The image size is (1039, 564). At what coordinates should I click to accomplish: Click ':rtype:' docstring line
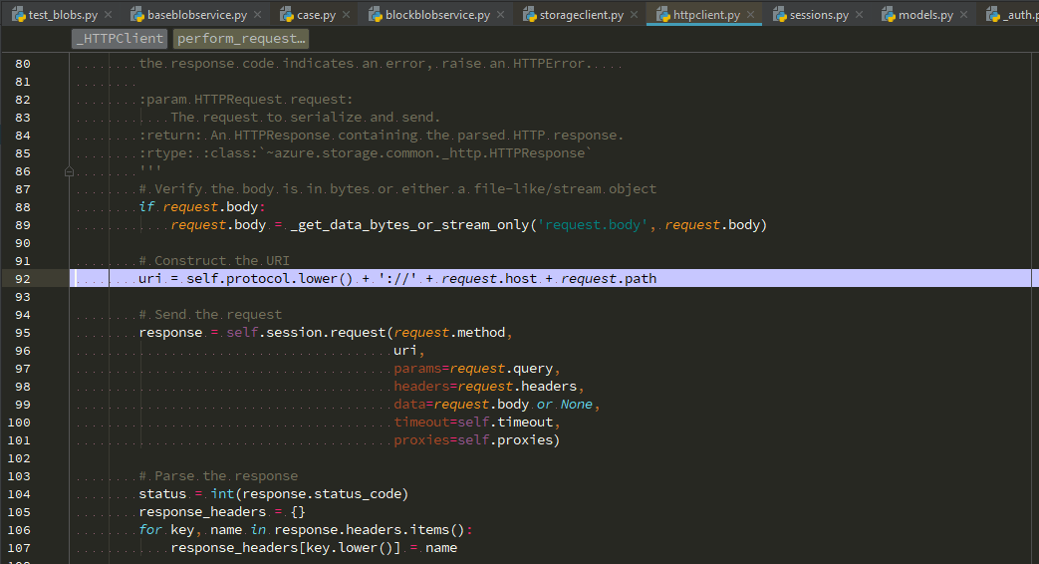point(366,153)
